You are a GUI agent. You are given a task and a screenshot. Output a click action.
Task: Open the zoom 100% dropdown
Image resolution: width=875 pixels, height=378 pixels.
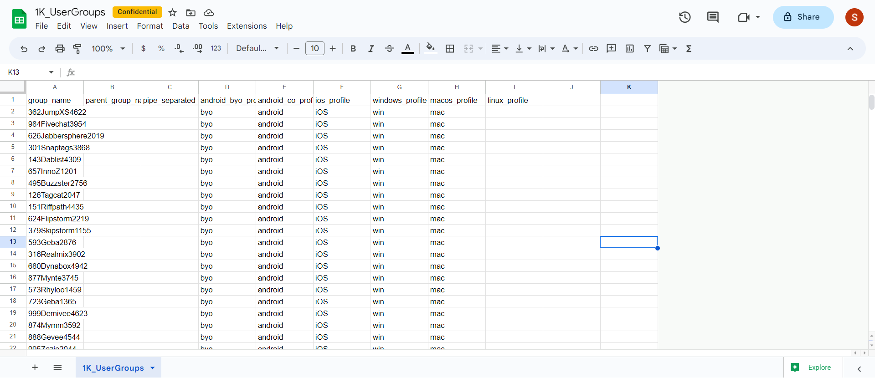[x=108, y=49]
